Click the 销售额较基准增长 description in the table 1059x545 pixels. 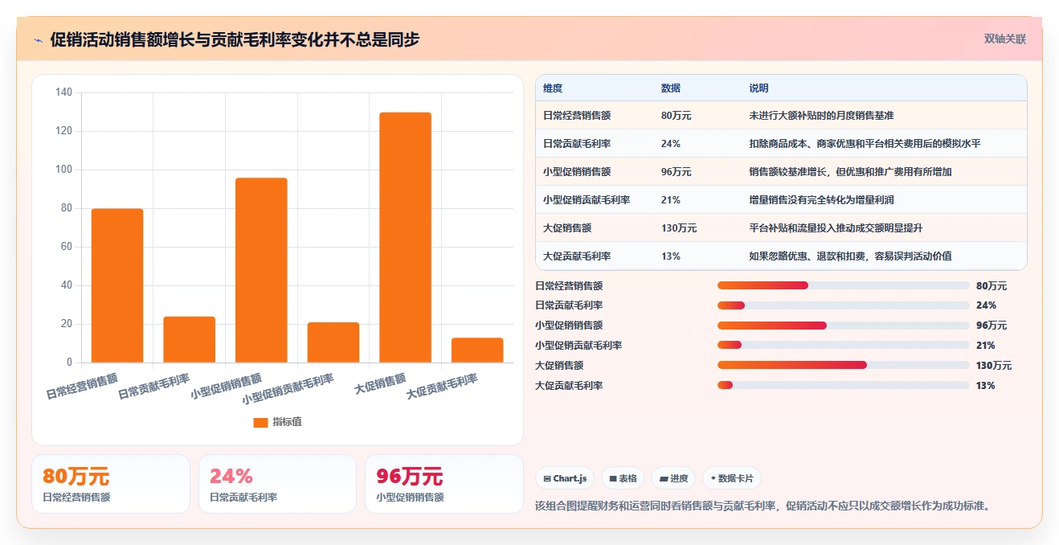coord(850,172)
